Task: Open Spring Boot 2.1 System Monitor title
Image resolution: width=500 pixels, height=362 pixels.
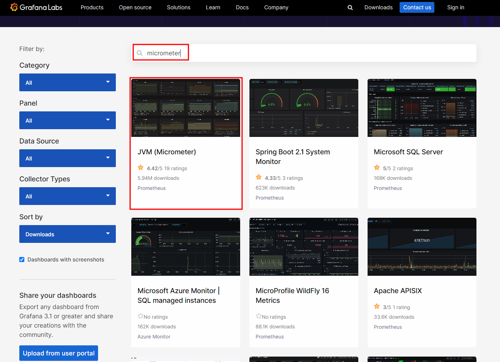Action: (x=293, y=157)
